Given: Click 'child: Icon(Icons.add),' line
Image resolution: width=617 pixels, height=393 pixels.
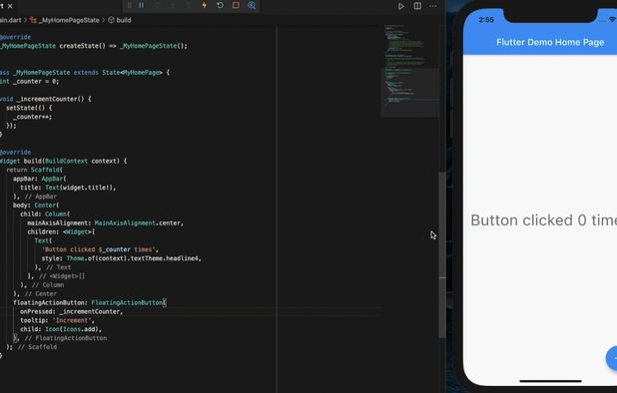Looking at the screenshot, I should [61, 329].
